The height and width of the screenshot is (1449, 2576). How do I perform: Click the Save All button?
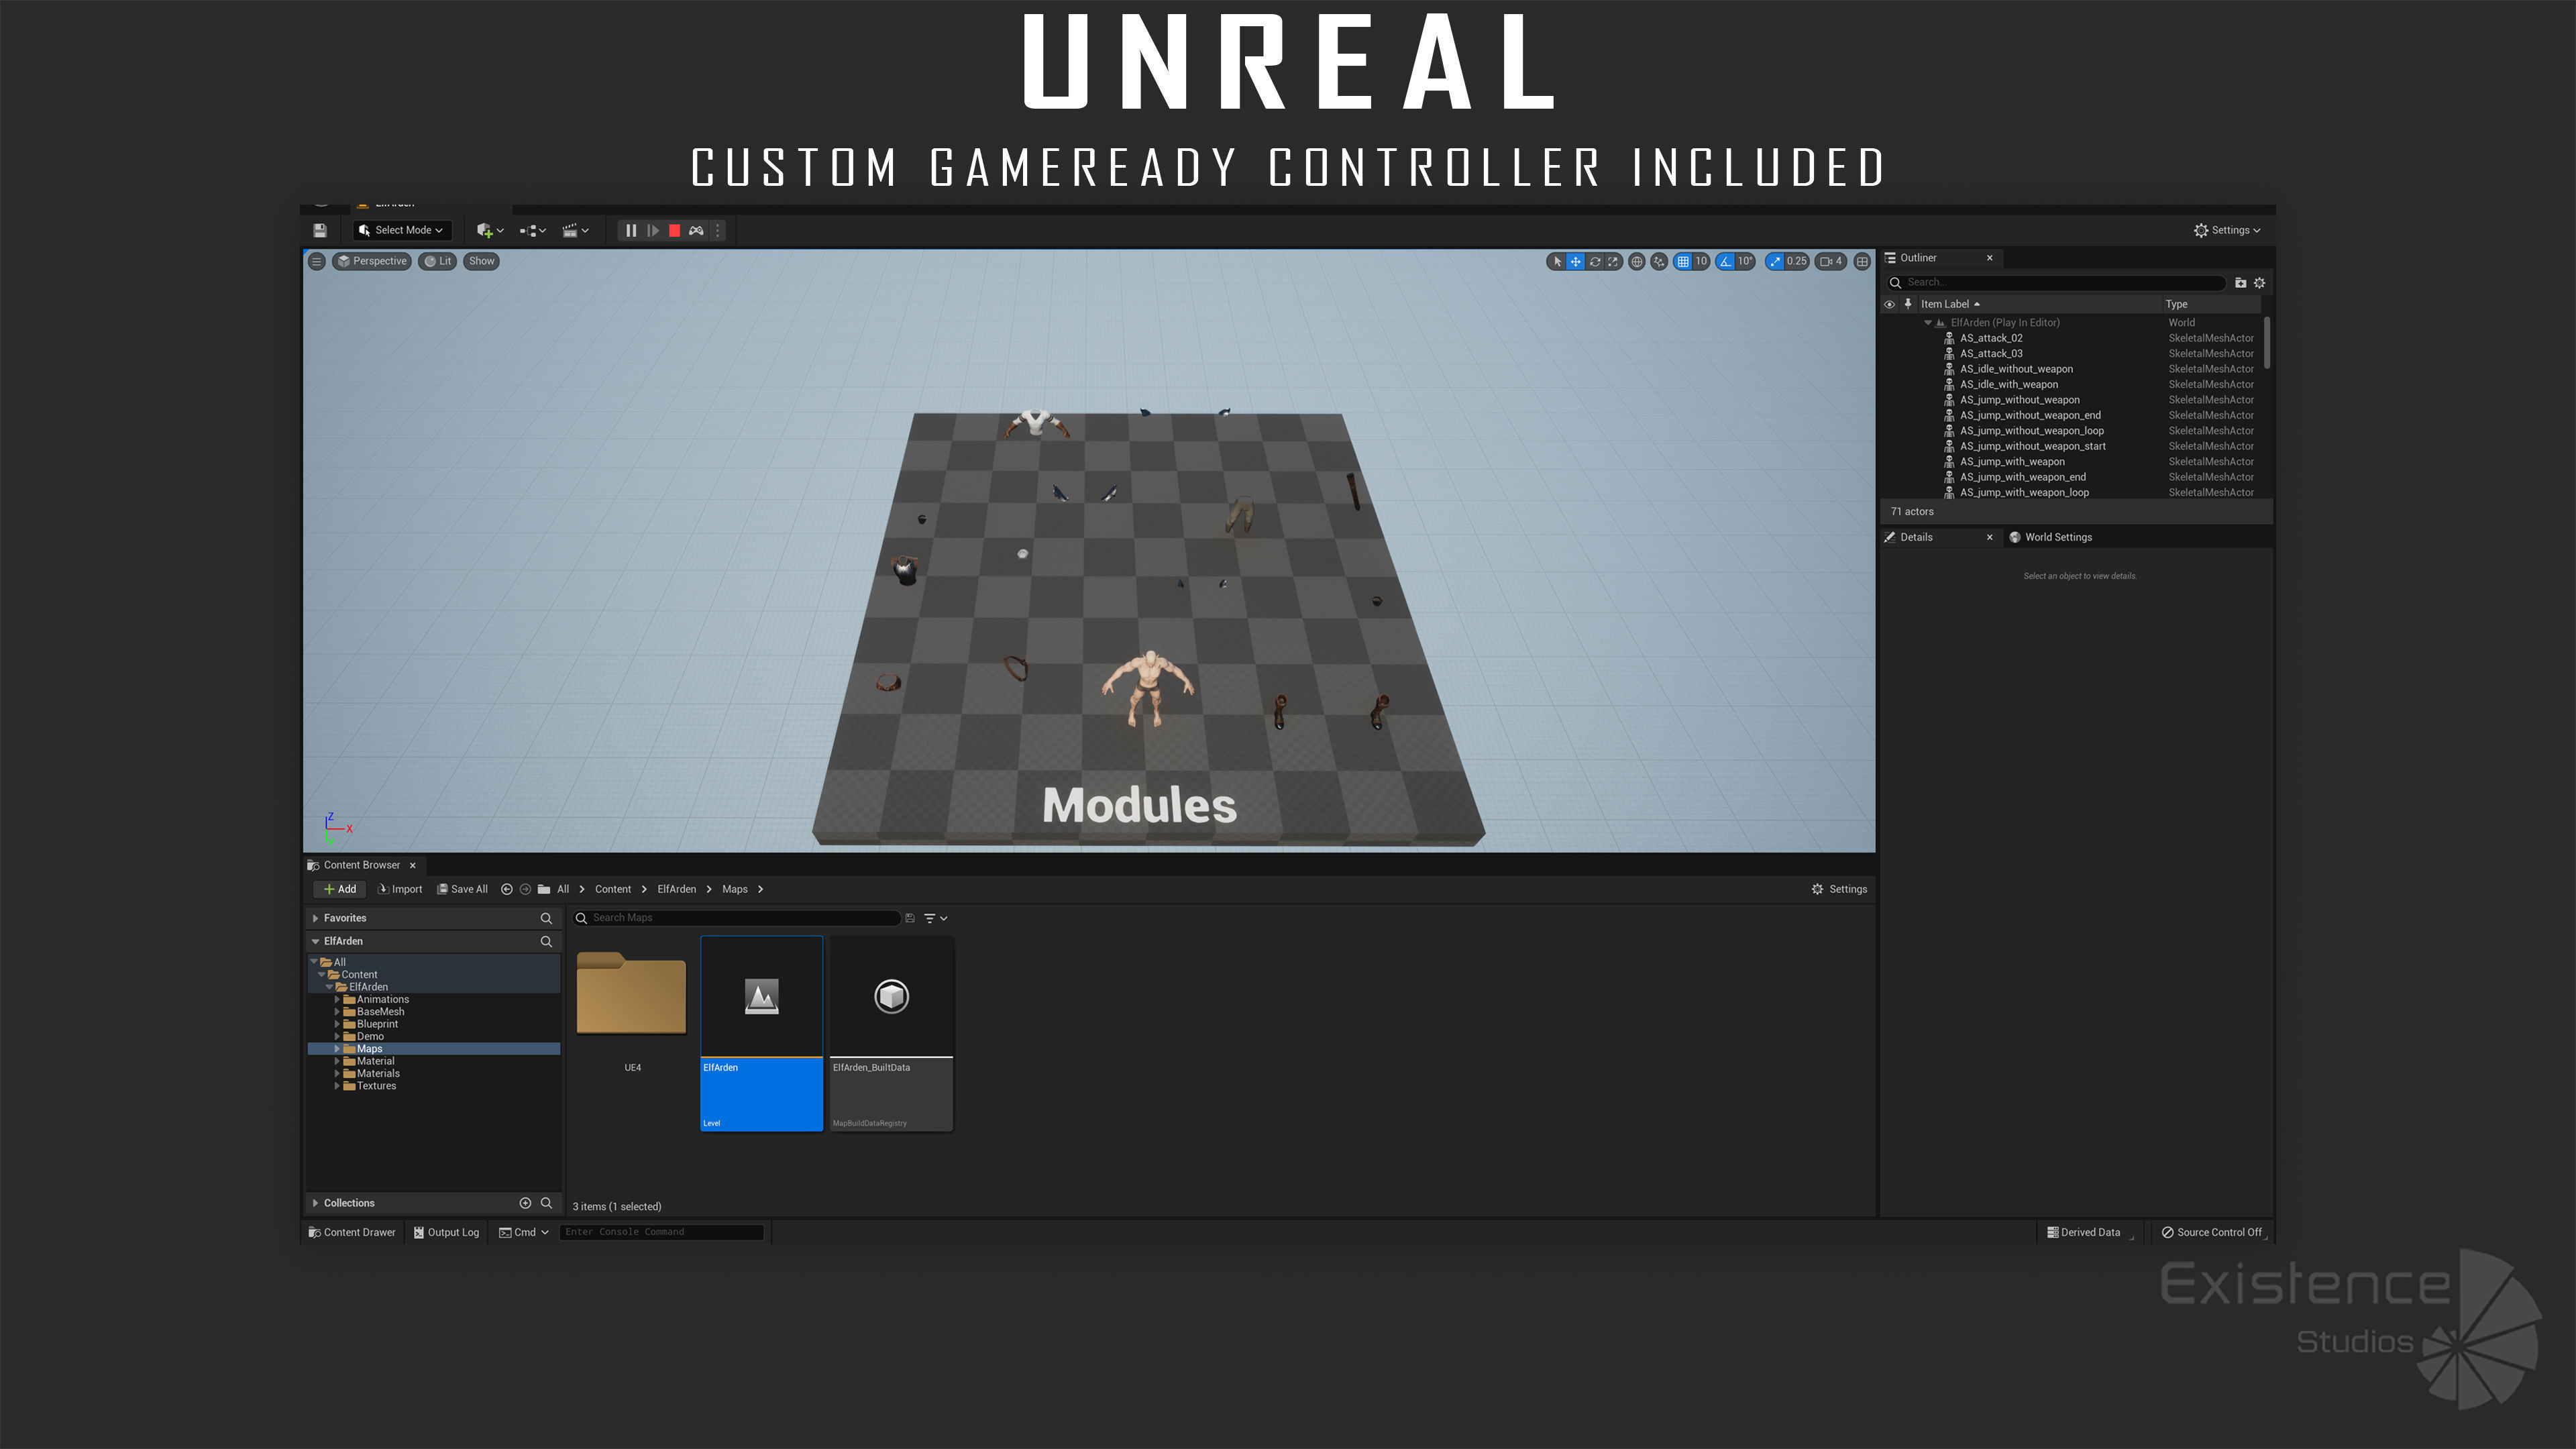point(462,889)
